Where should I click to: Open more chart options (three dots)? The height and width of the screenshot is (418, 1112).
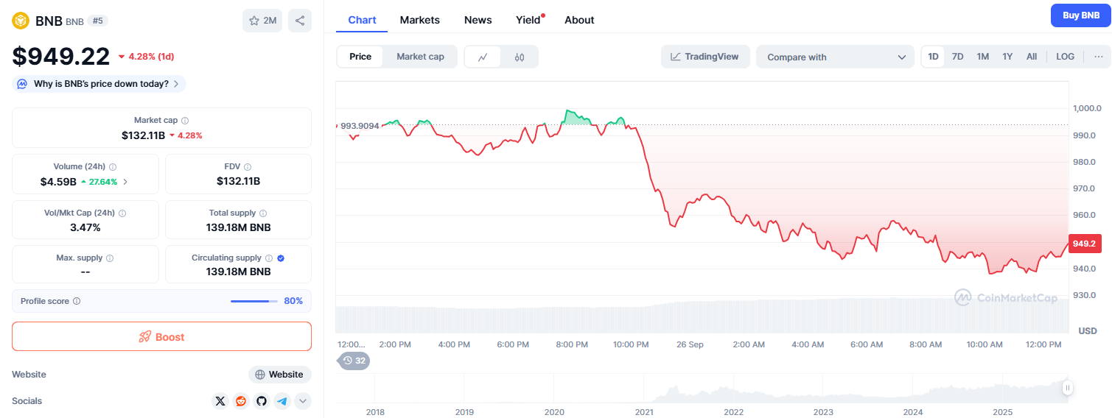(1099, 57)
